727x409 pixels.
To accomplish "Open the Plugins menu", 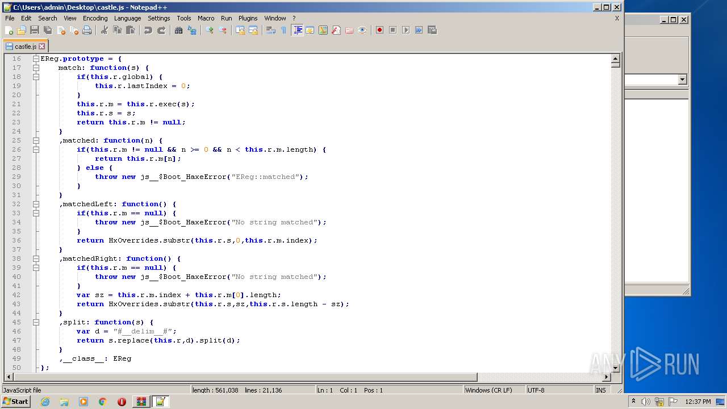I will pyautogui.click(x=248, y=18).
